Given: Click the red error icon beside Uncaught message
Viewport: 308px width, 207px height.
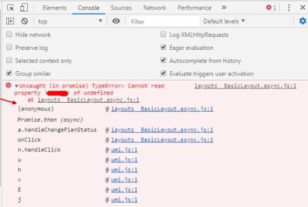Looking at the screenshot, I should [x=8, y=85].
